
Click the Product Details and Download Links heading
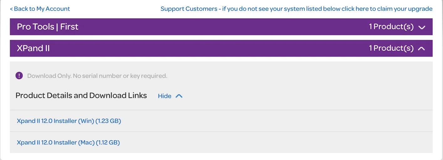[81, 96]
